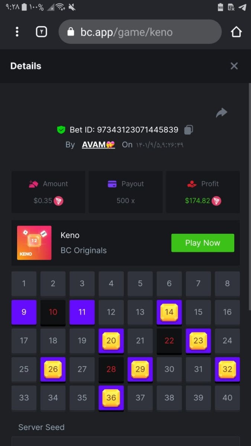Open the browser three-dot menu
251x446 pixels.
[x=17, y=32]
